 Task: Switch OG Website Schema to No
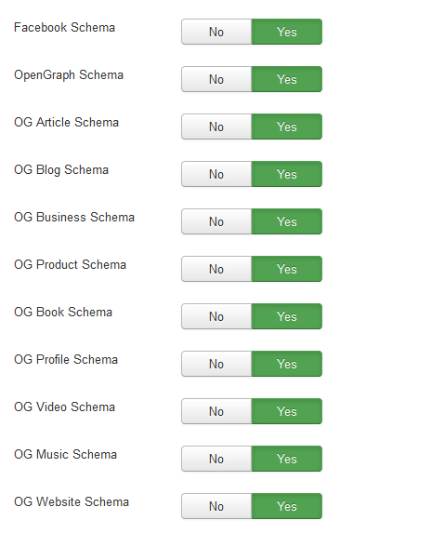216,506
